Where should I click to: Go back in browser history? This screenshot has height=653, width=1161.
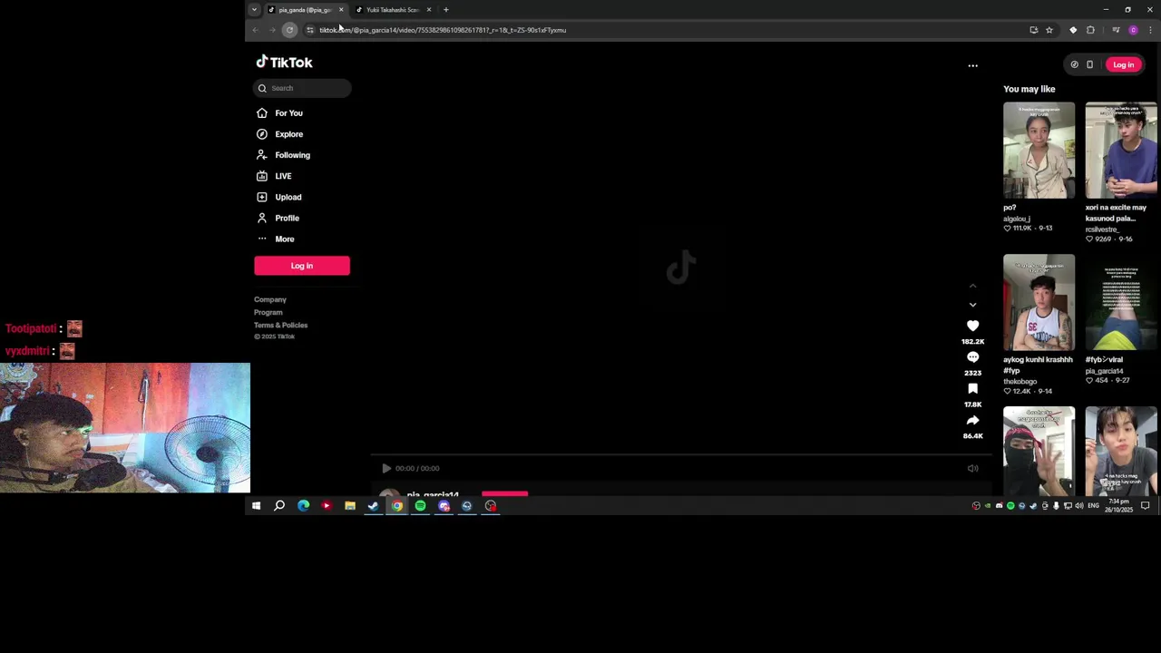pyautogui.click(x=256, y=30)
